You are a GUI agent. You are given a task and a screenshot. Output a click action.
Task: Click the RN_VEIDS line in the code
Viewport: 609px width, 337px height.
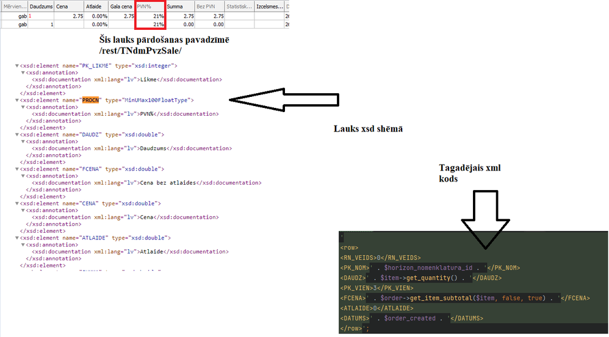[380, 258]
